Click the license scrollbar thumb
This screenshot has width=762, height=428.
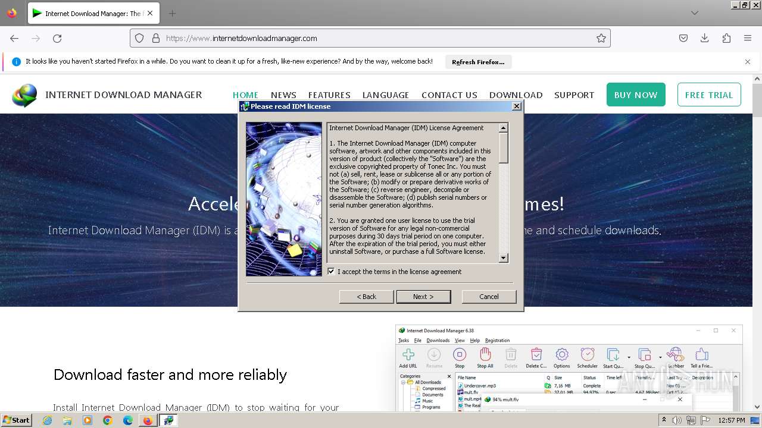504,148
